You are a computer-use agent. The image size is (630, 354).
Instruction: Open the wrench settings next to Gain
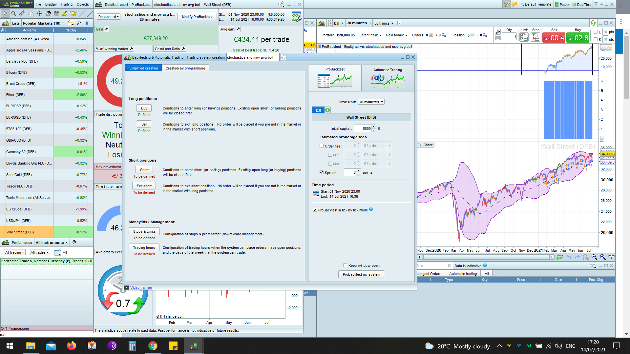click(107, 29)
